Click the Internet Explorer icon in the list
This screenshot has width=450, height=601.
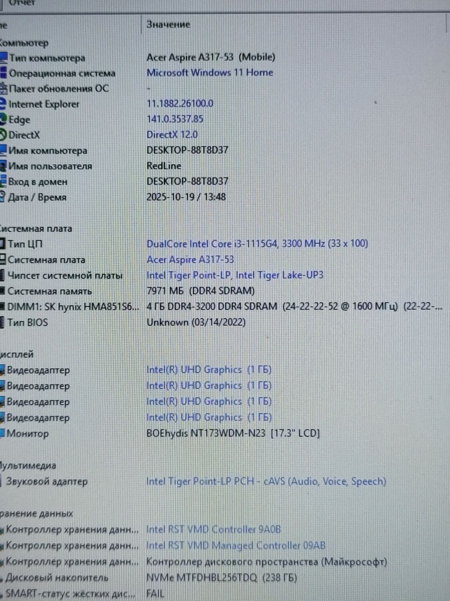(3, 104)
